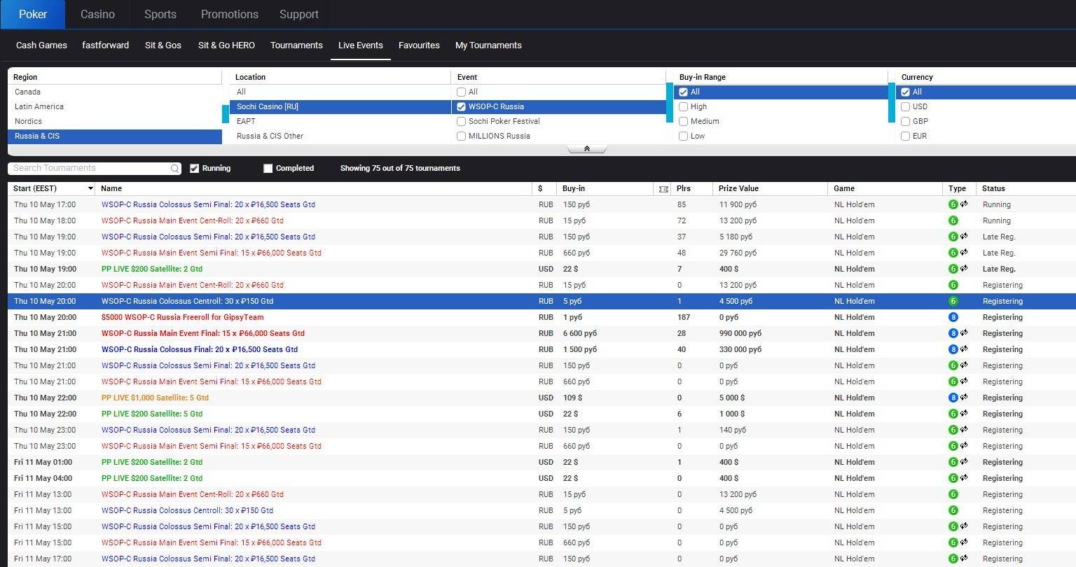The image size is (1076, 567).
Task: Enable the Completed tournaments checkbox
Action: coord(268,168)
